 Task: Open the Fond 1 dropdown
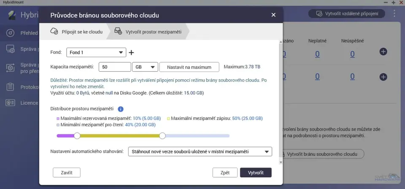point(96,53)
